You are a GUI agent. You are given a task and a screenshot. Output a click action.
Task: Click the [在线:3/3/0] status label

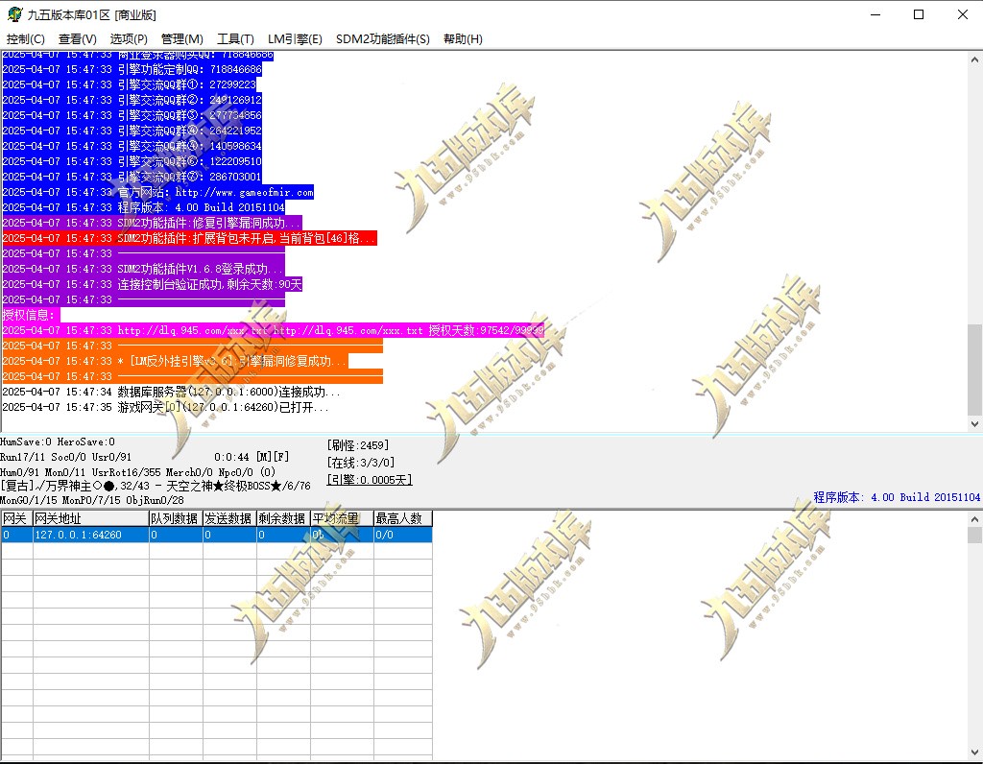[x=361, y=463]
